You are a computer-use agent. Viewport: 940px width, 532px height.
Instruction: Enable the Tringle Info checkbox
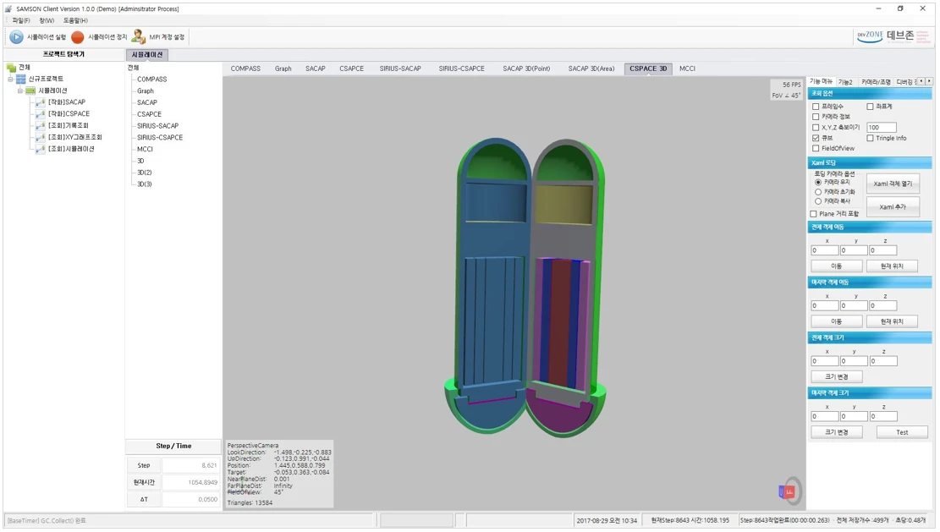click(870, 138)
